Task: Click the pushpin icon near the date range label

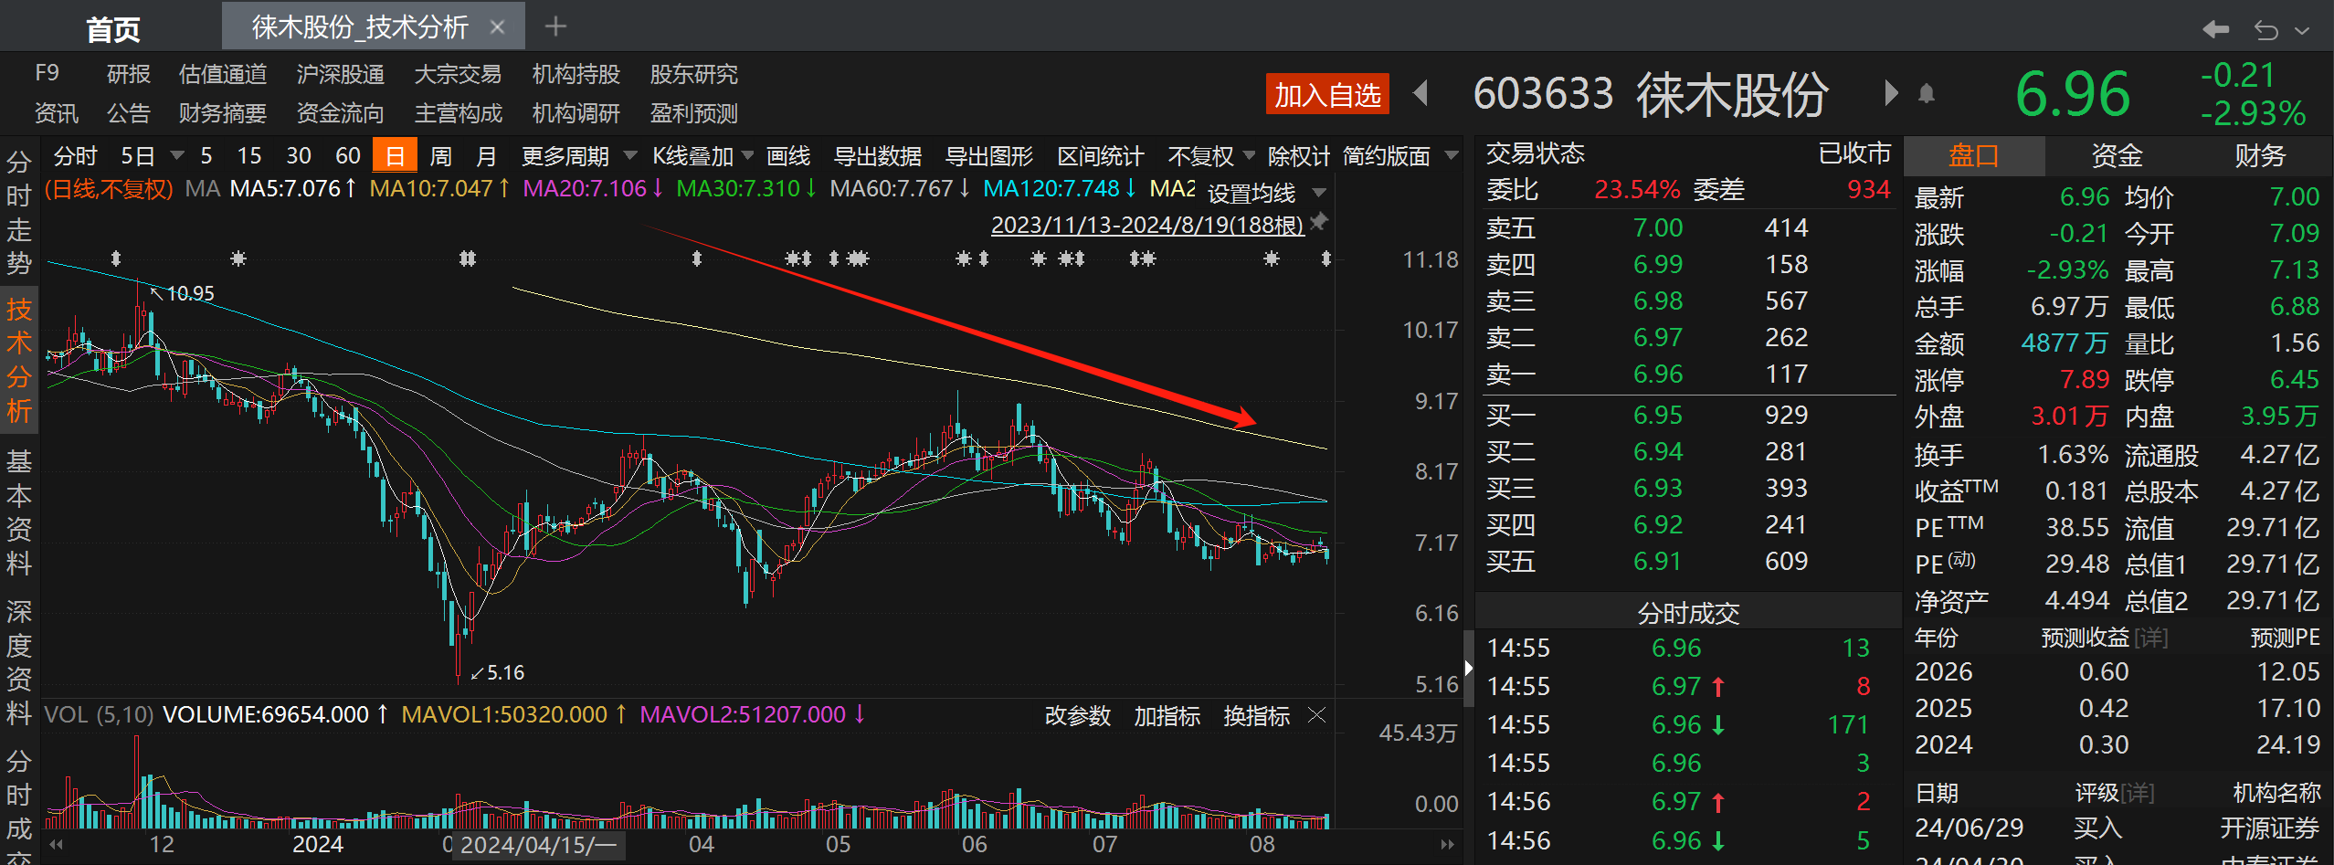Action: [x=1318, y=222]
